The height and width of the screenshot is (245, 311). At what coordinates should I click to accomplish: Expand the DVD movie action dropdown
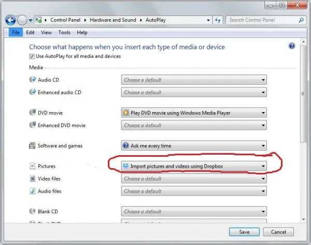click(x=194, y=113)
